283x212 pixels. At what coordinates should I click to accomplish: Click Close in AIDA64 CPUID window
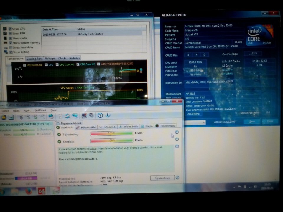point(270,121)
